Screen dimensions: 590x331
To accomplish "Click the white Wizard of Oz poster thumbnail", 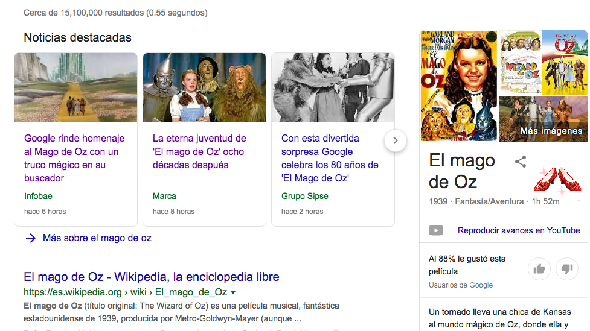I will pos(520,63).
